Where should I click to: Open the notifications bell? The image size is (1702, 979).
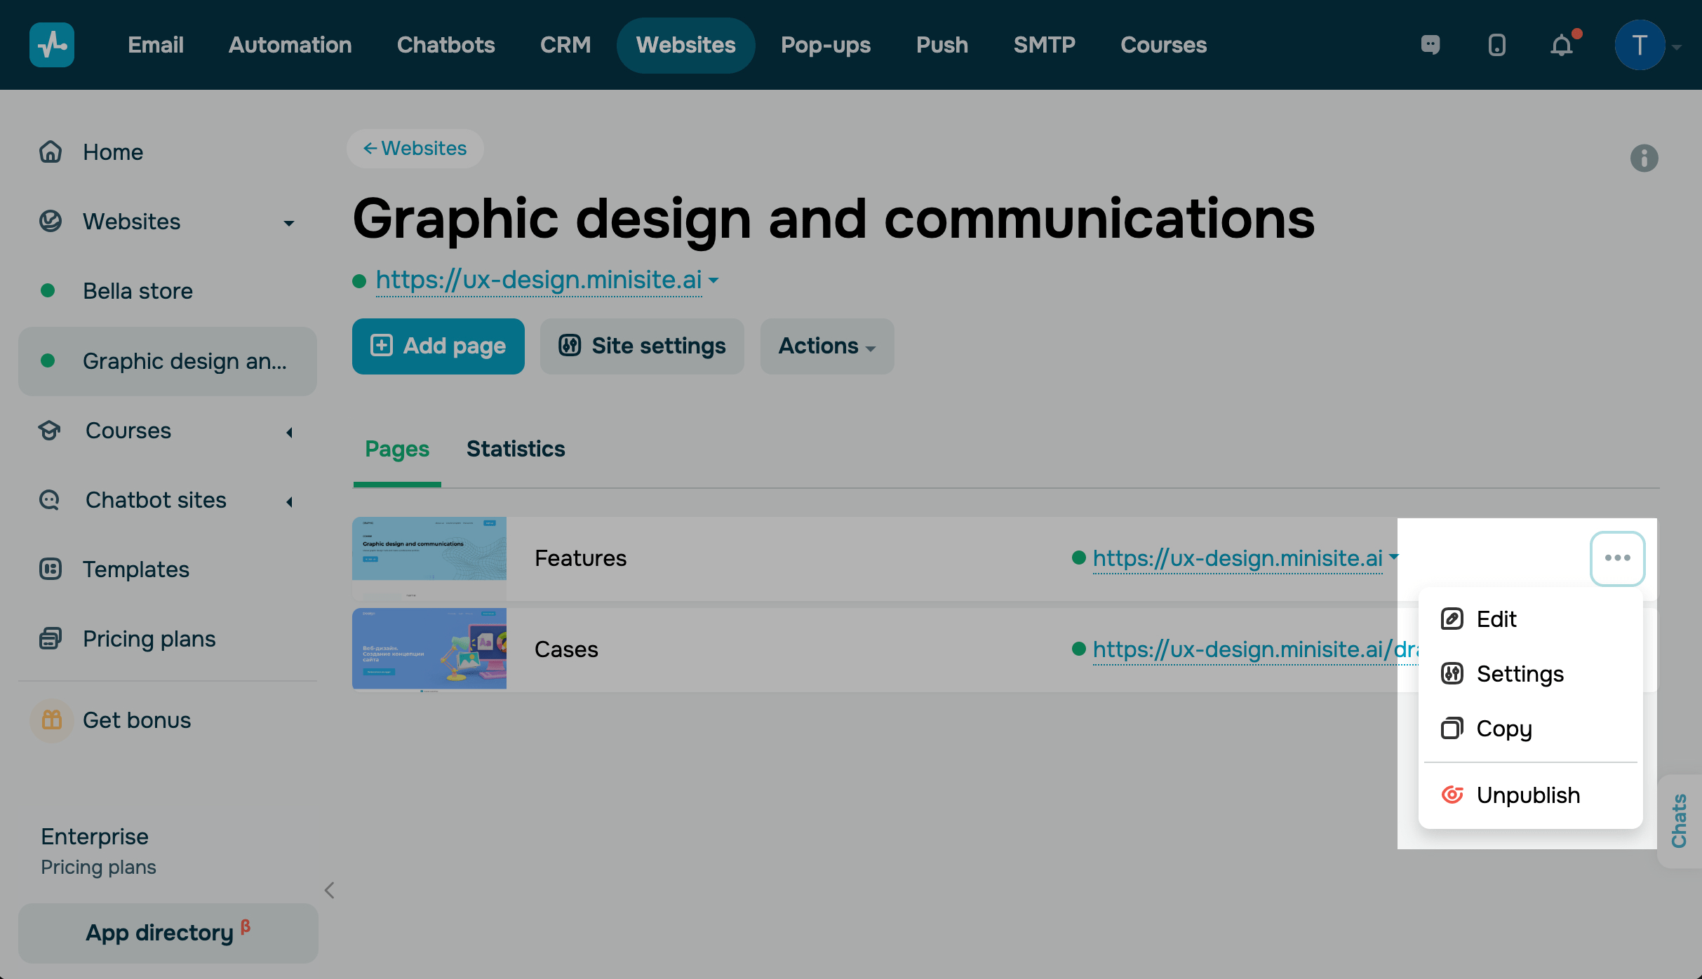[1562, 46]
